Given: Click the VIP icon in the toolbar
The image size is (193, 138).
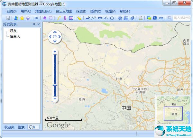Looking at the screenshot, I should (161, 18).
